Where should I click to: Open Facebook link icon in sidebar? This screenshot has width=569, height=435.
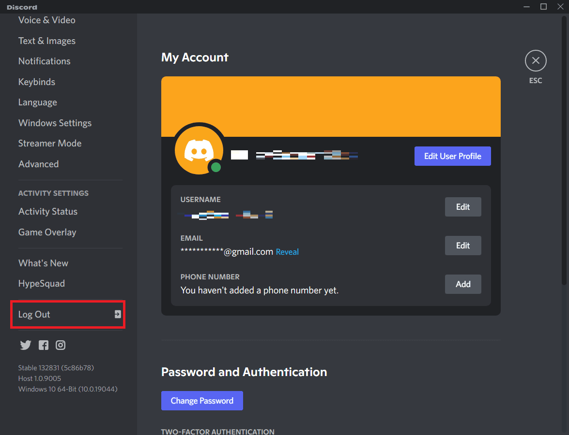pyautogui.click(x=44, y=345)
